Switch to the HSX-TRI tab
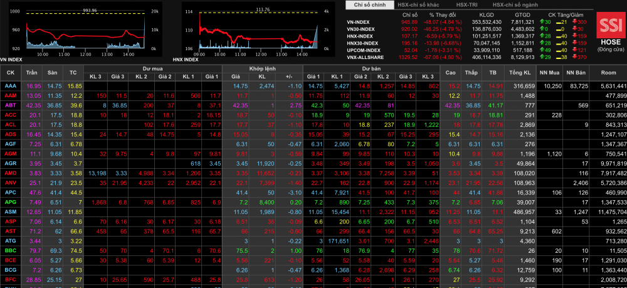627x288 pixels. tap(466, 5)
